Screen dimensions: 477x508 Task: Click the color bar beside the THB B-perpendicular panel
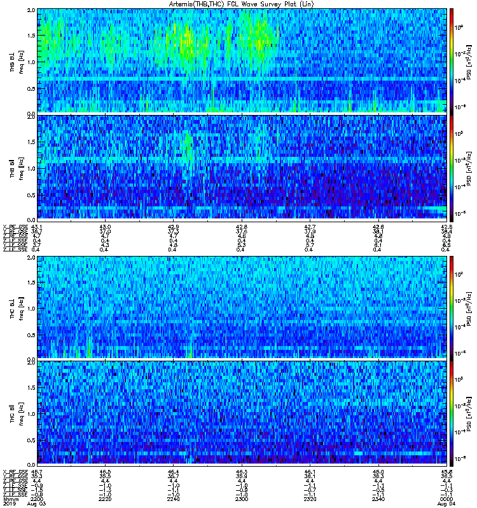[452, 60]
